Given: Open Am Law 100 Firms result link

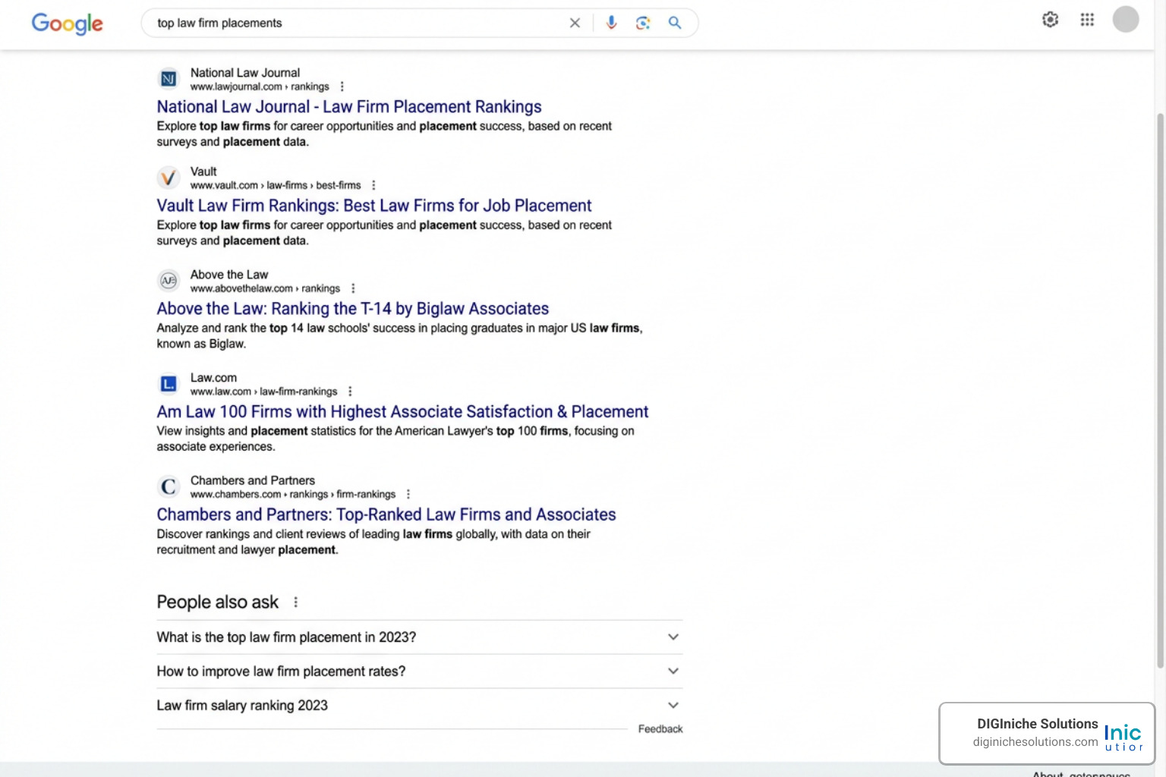Looking at the screenshot, I should [403, 412].
